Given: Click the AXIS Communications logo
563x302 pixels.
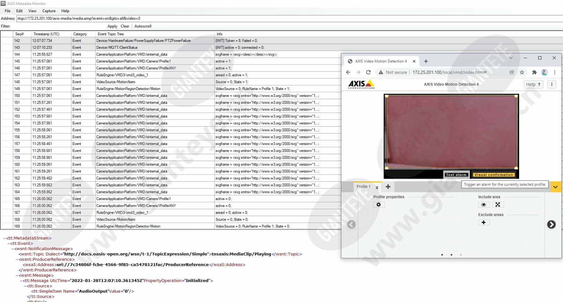Looking at the screenshot, I should (361, 84).
